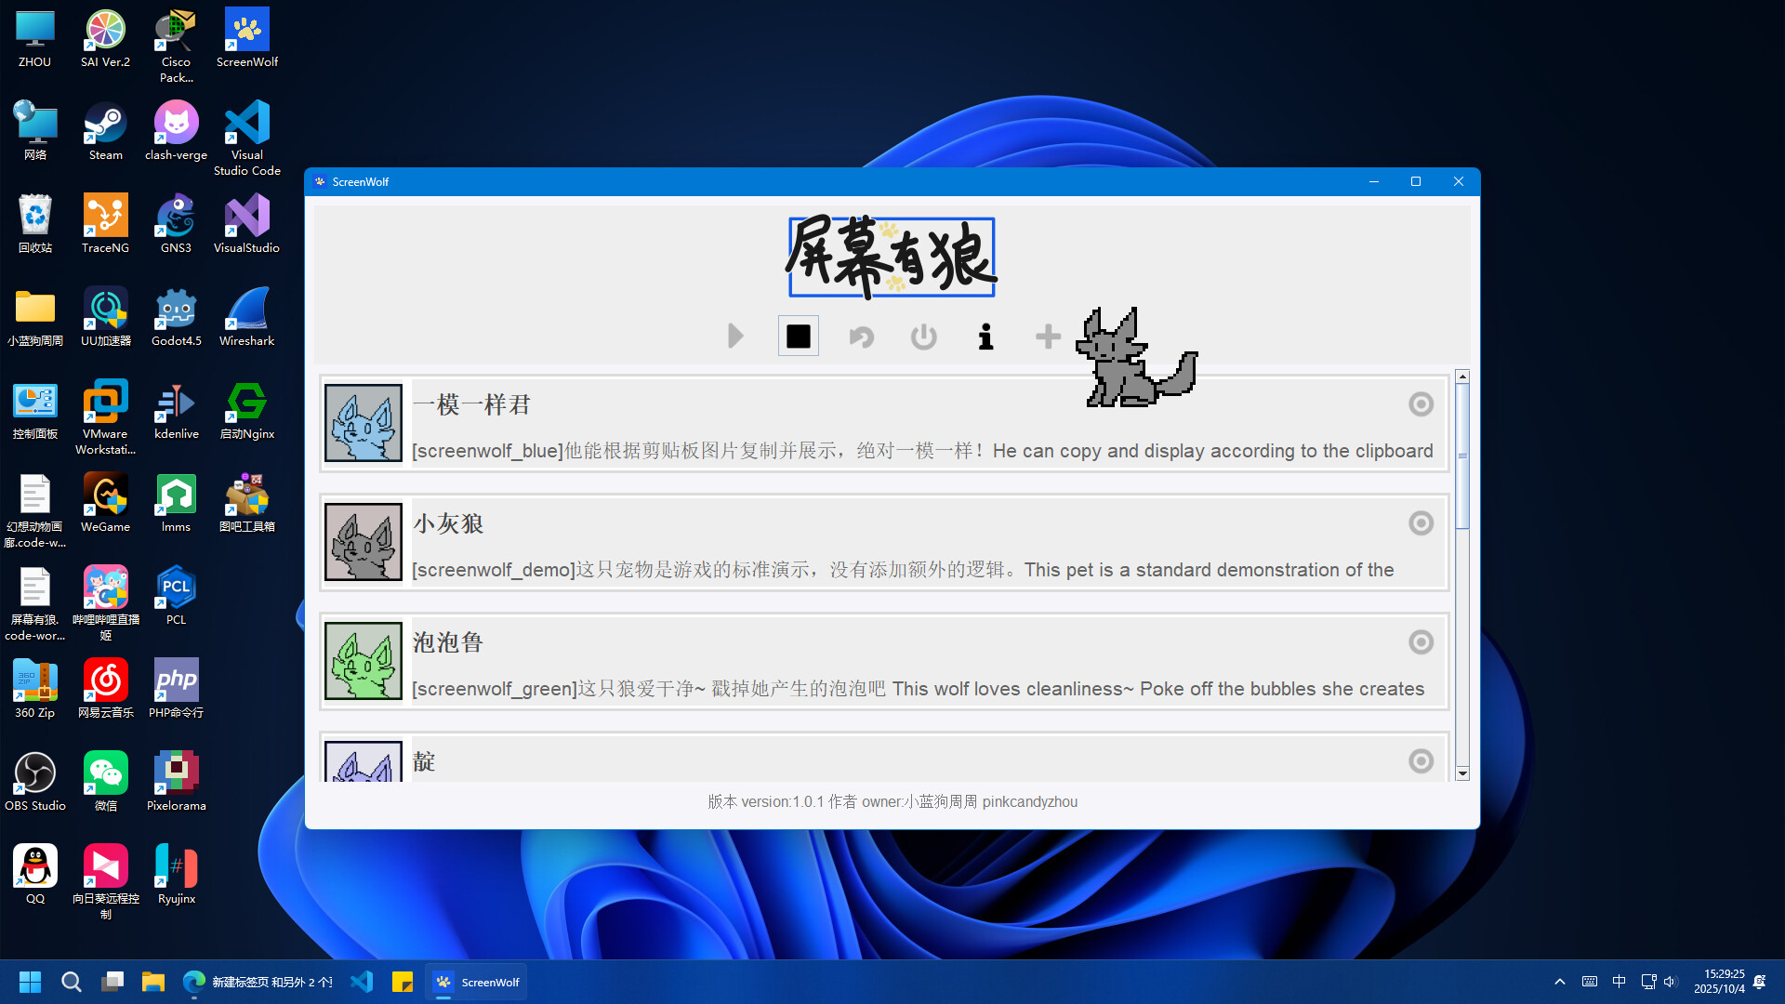1785x1004 pixels.
Task: Click the ScreenWolf icon in the taskbar
Action: coord(476,982)
